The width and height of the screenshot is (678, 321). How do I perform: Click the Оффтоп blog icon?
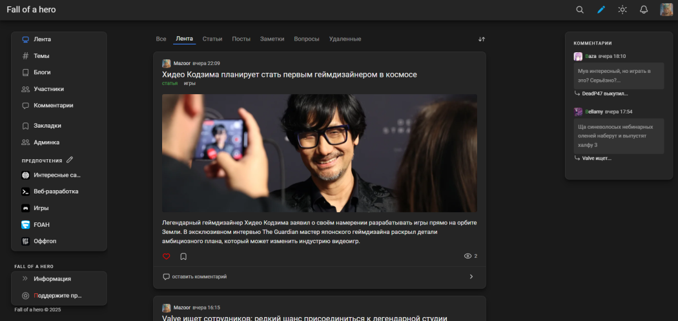[x=26, y=241]
